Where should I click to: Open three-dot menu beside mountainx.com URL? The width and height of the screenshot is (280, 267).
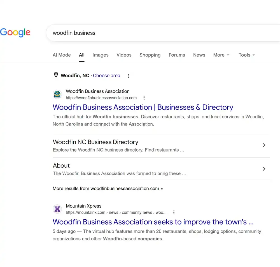(x=174, y=212)
